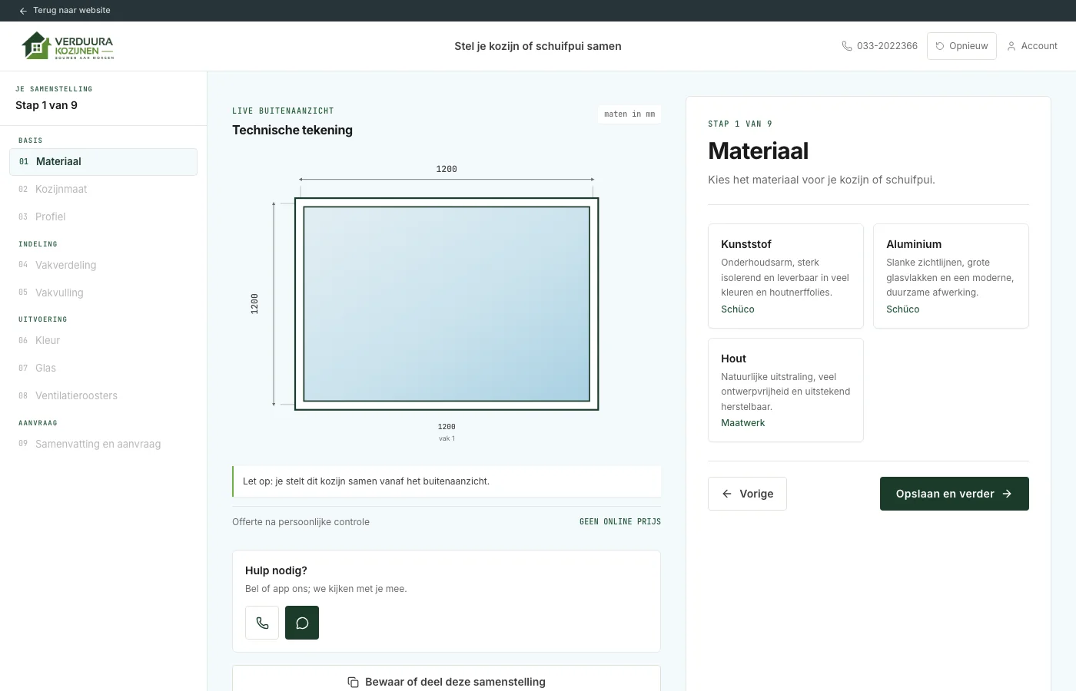1076x691 pixels.
Task: Click 'Stel je kozijn of schuifpui samen' title
Action: (538, 46)
